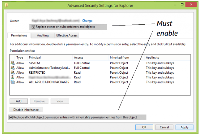This screenshot has height=137, width=199.
Task: Sort by Applies to column header
Action: [x=167, y=58]
